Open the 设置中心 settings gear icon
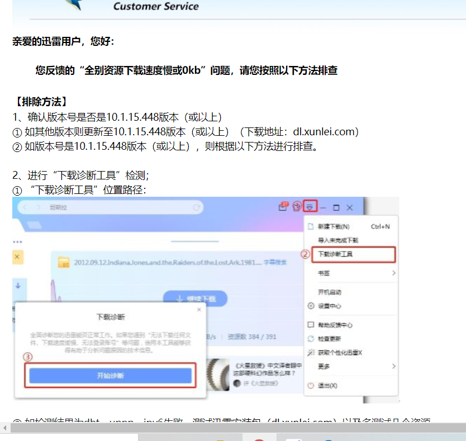466x441 pixels. [x=310, y=305]
